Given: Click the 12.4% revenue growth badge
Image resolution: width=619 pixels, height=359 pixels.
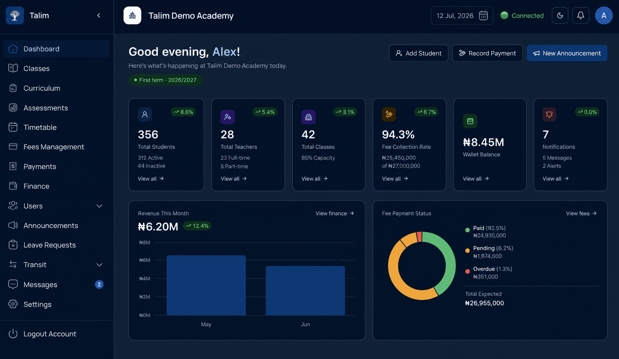Looking at the screenshot, I should click(197, 226).
